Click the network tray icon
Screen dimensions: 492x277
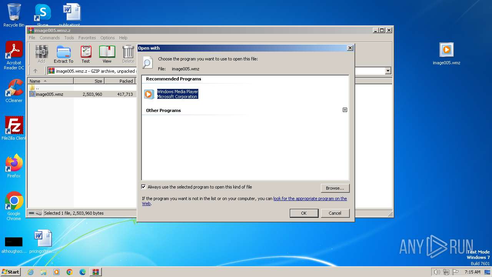point(446,272)
